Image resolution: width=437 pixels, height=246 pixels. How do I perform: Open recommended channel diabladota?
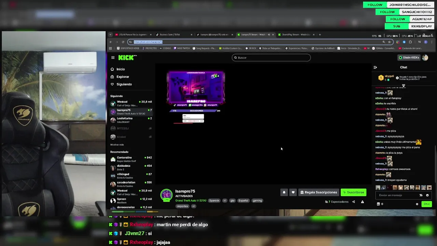point(131,167)
